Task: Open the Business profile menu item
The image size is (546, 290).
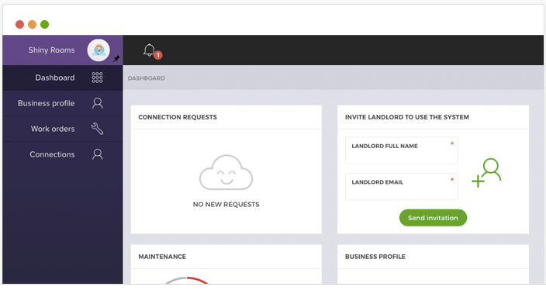Action: tap(63, 103)
